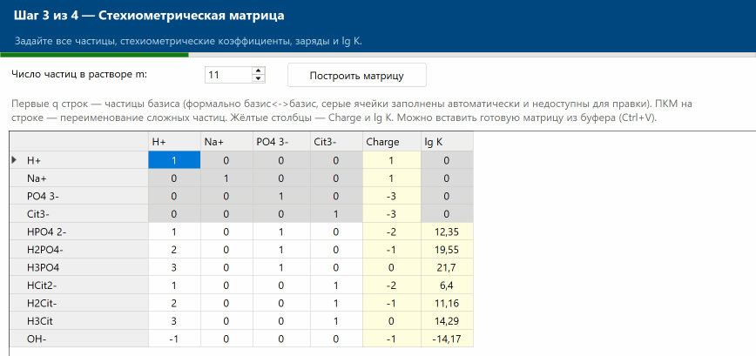
Task: Select Charge cell -3 in PO4 3- row
Action: (392, 196)
